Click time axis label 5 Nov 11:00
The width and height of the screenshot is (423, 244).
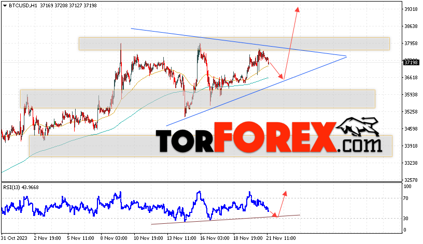tap(81, 238)
